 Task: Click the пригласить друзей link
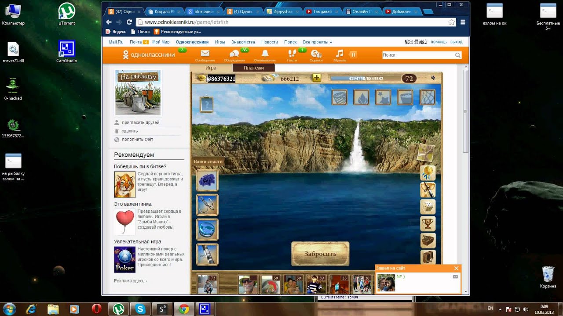coord(140,122)
